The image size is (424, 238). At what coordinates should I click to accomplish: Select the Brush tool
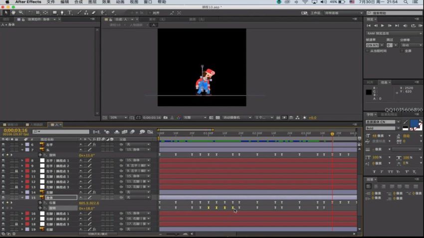click(x=79, y=12)
